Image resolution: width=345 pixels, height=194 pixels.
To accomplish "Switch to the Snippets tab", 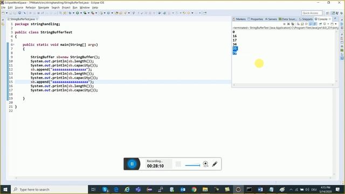I will [x=306, y=19].
